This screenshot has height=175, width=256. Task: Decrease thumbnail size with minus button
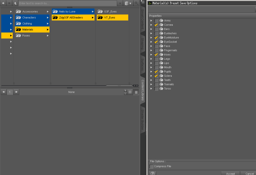[125, 93]
